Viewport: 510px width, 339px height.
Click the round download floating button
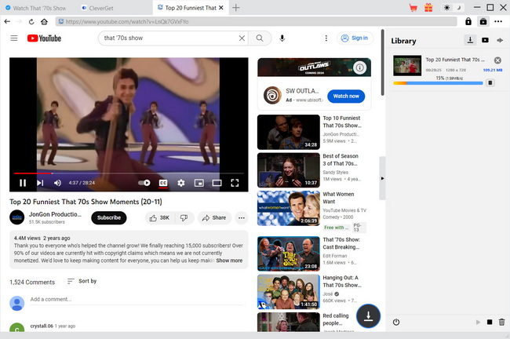pos(368,315)
